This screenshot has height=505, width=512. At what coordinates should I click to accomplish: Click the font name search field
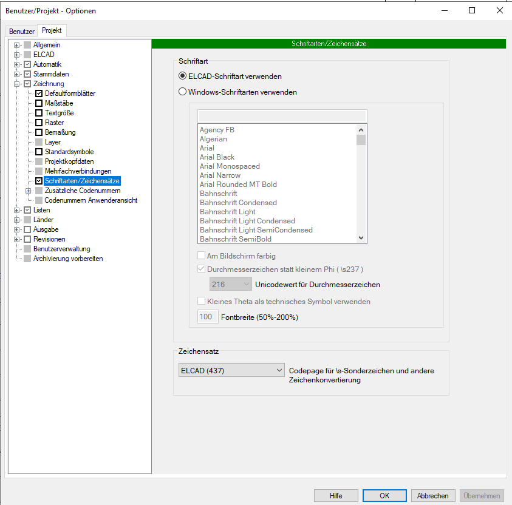[282, 116]
